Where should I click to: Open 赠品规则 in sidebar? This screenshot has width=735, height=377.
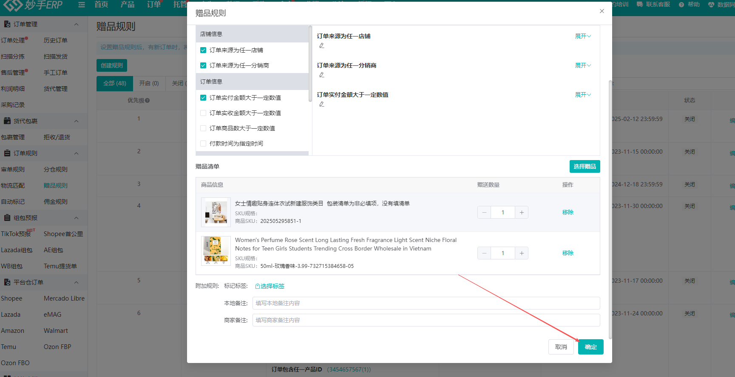pos(56,186)
